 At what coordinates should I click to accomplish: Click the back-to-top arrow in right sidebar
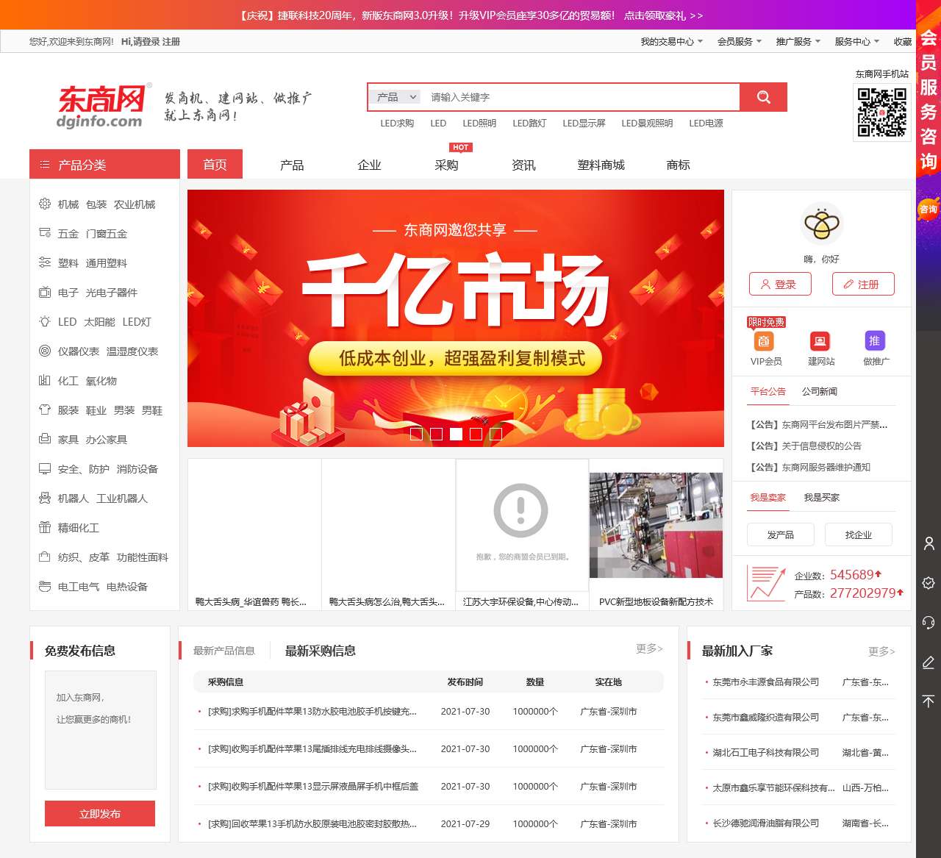pyautogui.click(x=929, y=701)
